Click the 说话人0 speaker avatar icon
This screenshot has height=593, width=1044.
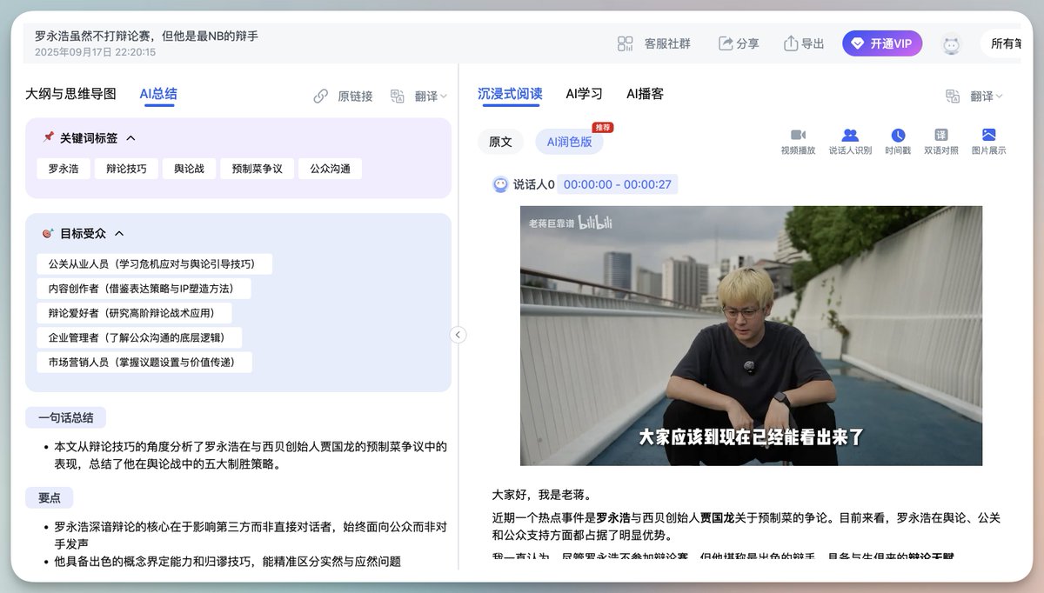tap(500, 184)
